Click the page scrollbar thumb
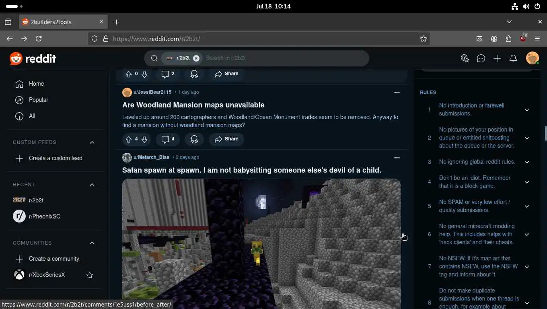 coord(545,133)
